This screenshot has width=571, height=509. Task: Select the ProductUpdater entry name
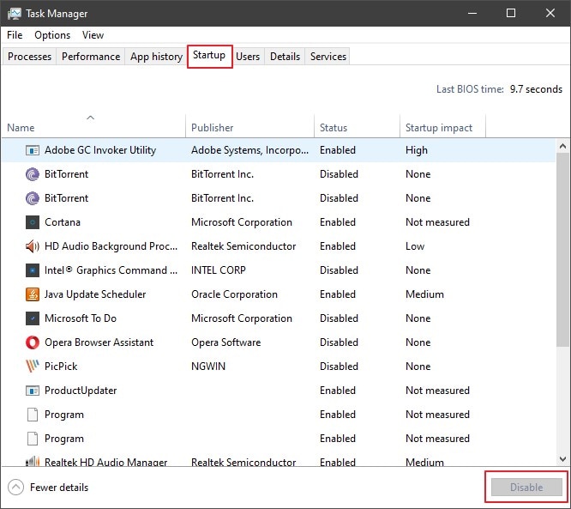(x=81, y=391)
